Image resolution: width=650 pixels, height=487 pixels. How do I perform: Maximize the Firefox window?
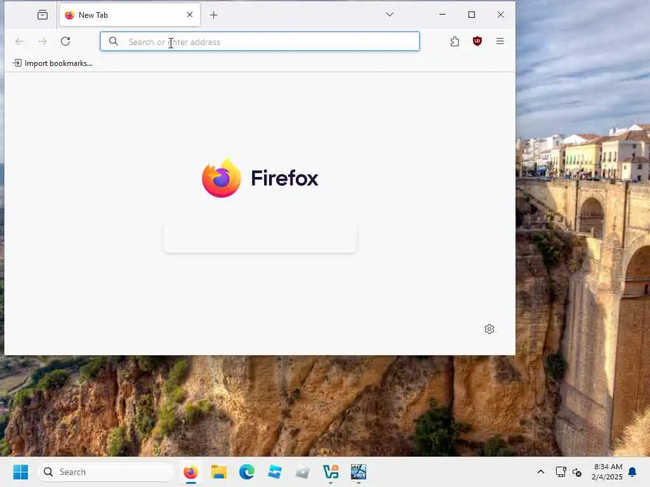point(472,15)
